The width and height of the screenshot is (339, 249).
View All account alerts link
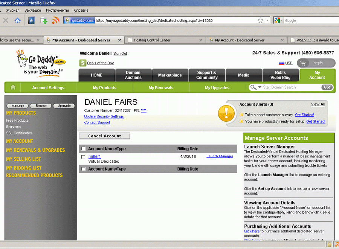318,104
